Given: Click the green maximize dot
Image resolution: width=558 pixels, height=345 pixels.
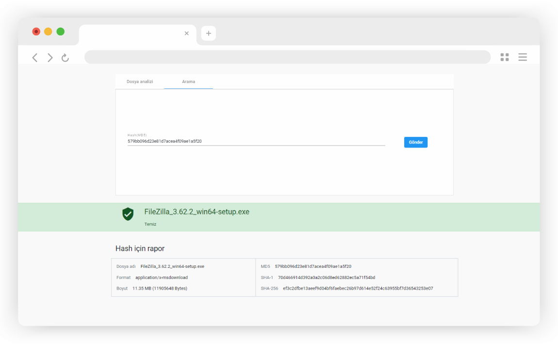Looking at the screenshot, I should 61,32.
